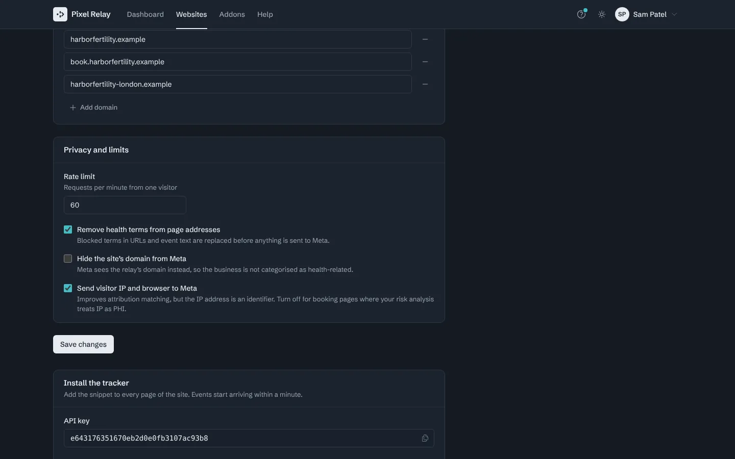Image resolution: width=735 pixels, height=459 pixels.
Task: Uncheck Remove health terms from page addresses
Action: click(x=68, y=229)
